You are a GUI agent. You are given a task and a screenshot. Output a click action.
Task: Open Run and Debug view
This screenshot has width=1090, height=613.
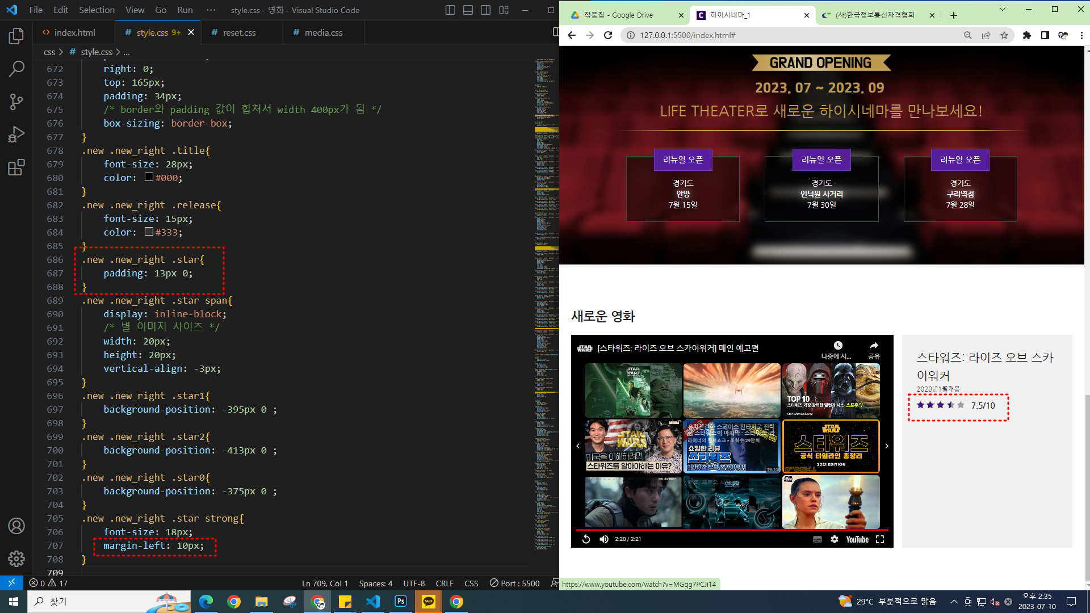16,135
